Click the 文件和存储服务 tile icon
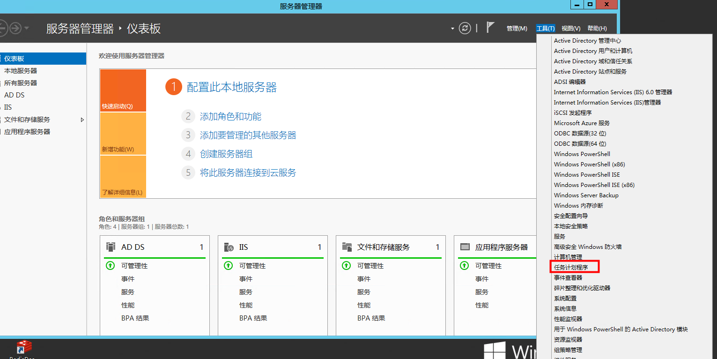717x359 pixels. [347, 247]
